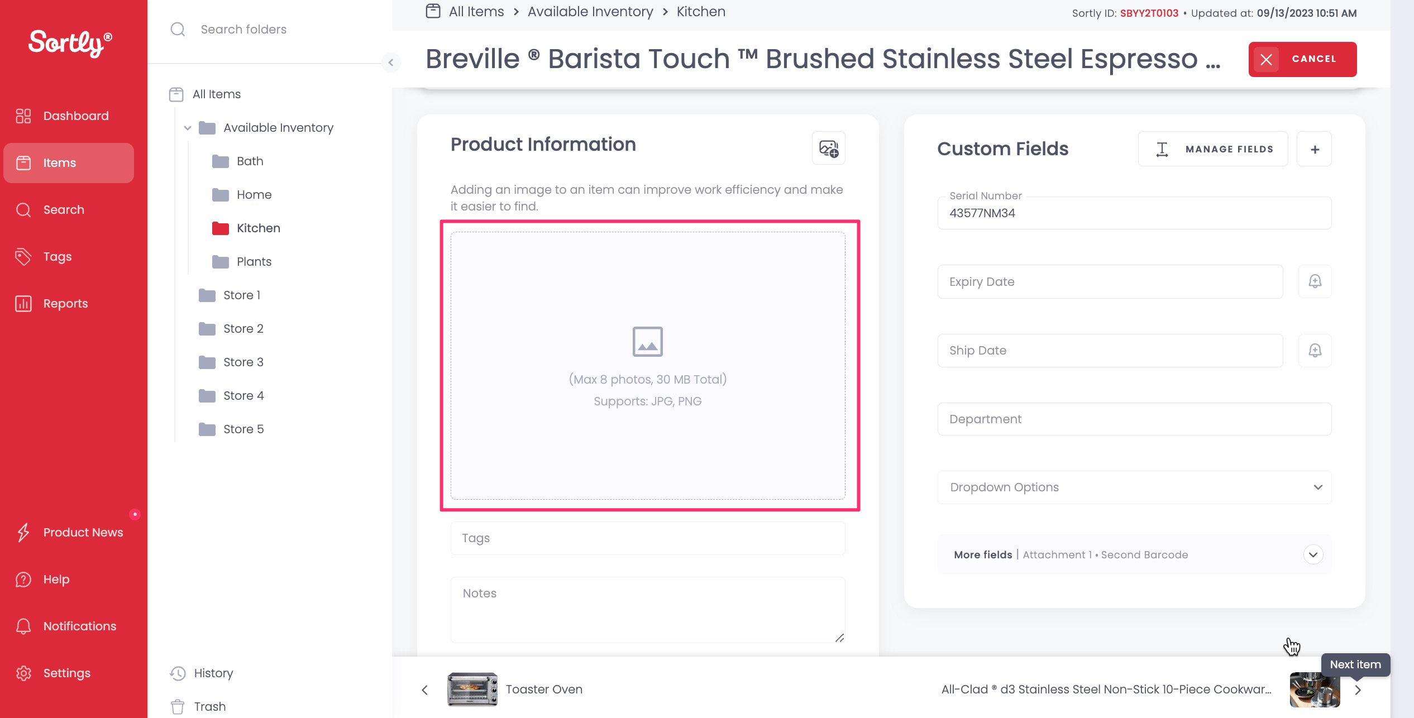Open the Dropdown Options selector
Image resolution: width=1414 pixels, height=718 pixels.
(x=1134, y=487)
